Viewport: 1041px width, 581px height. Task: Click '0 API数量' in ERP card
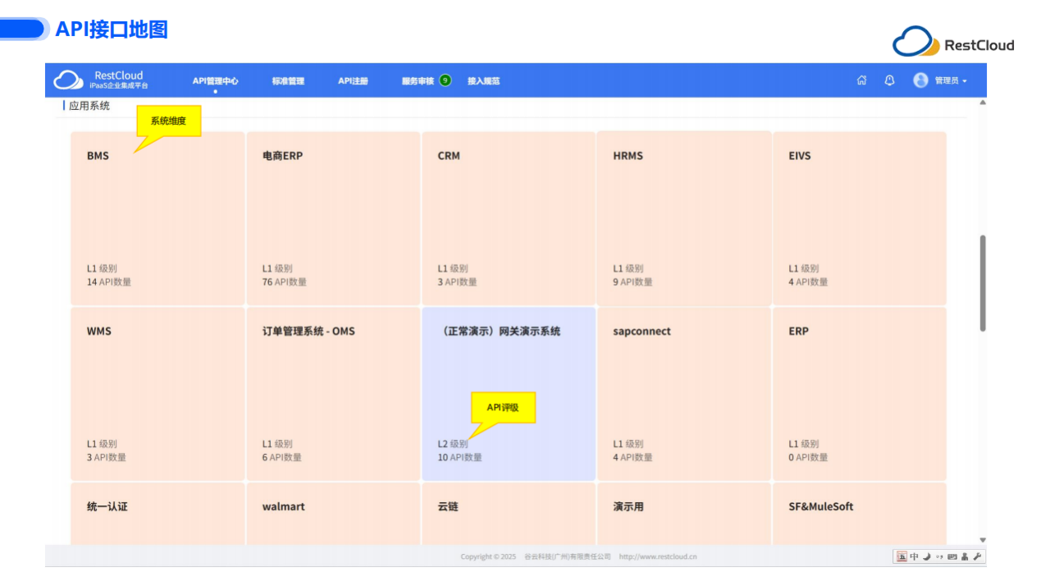tap(808, 458)
